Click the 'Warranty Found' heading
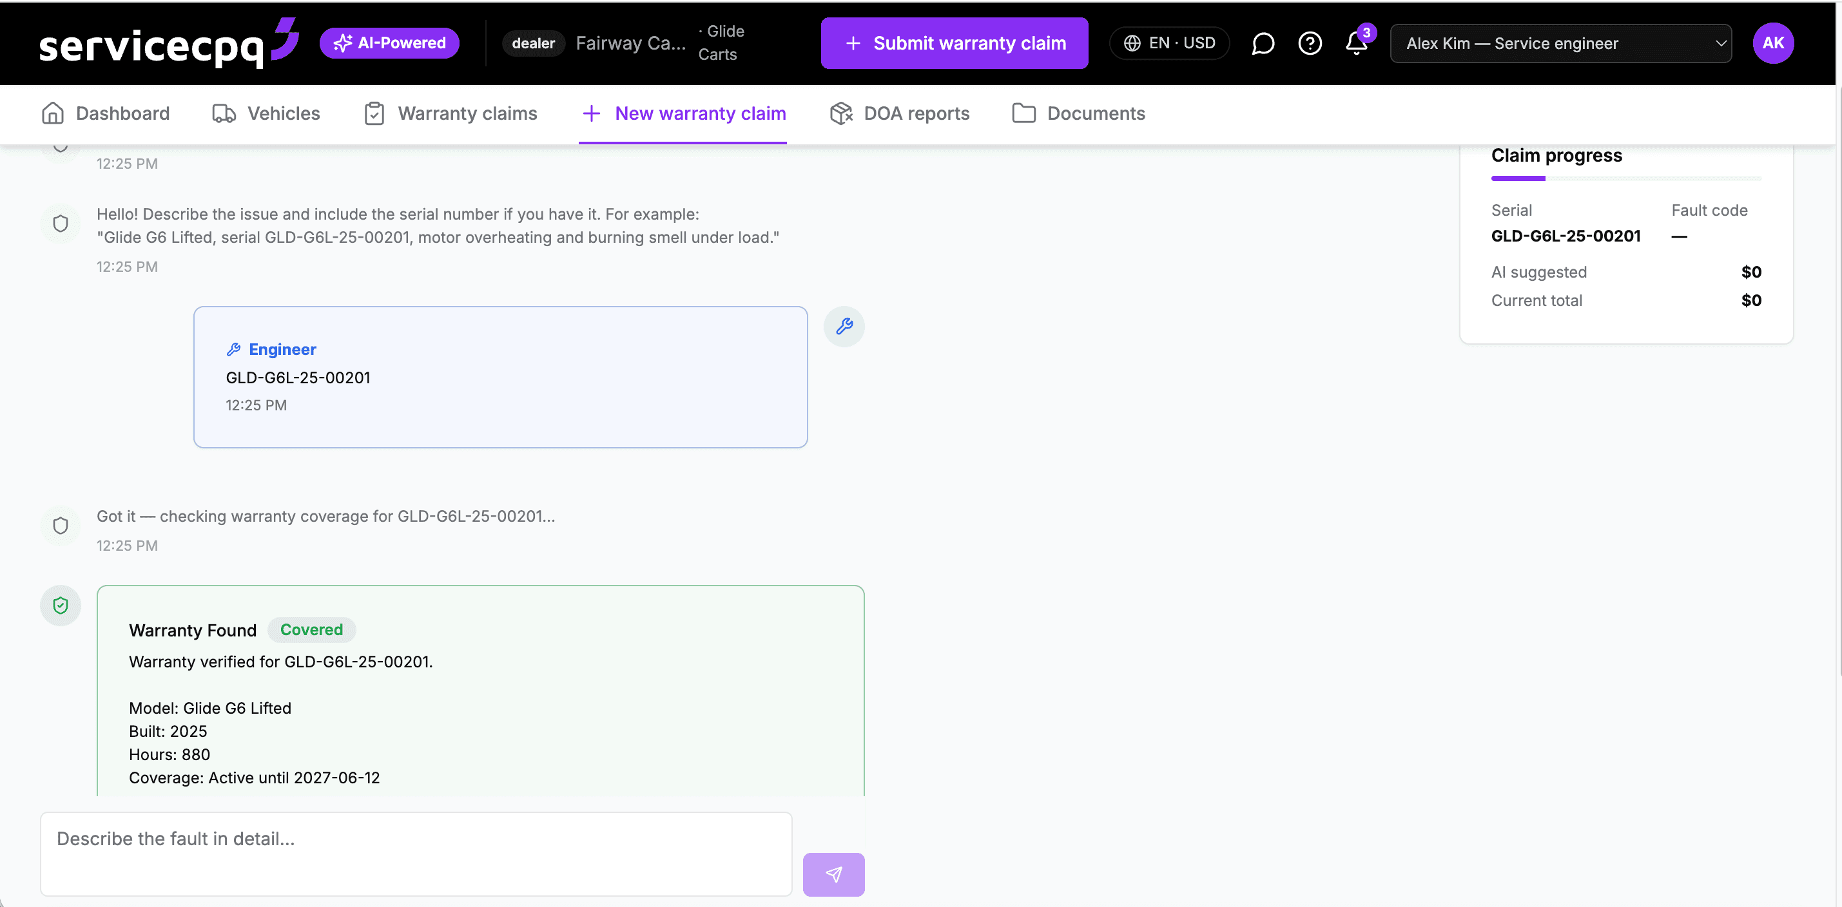 click(192, 630)
